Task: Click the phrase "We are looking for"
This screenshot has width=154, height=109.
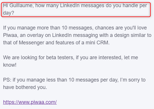Action: pyautogui.click(x=24, y=58)
